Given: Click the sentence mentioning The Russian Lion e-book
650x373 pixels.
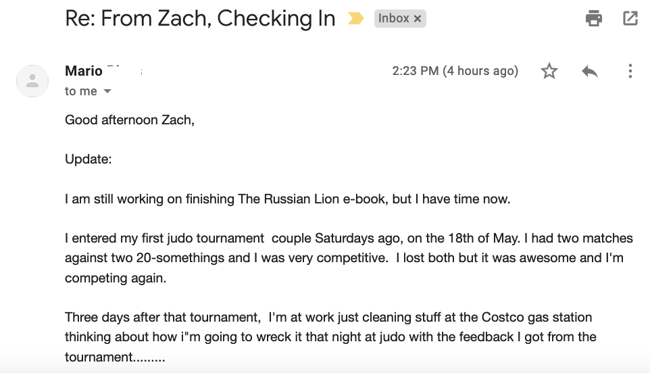Looking at the screenshot, I should pyautogui.click(x=288, y=199).
